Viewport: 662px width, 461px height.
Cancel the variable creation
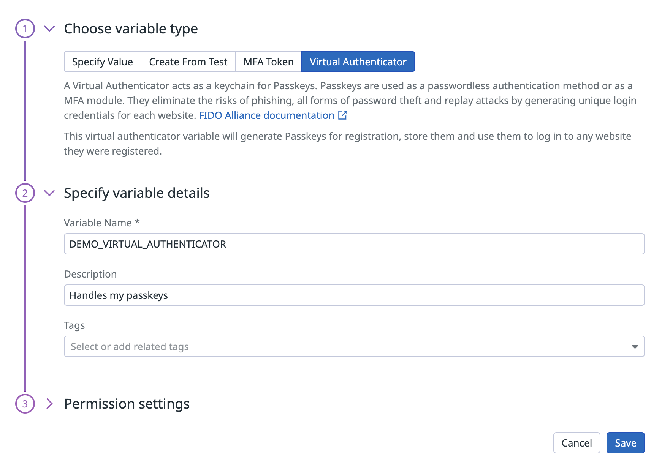[576, 443]
